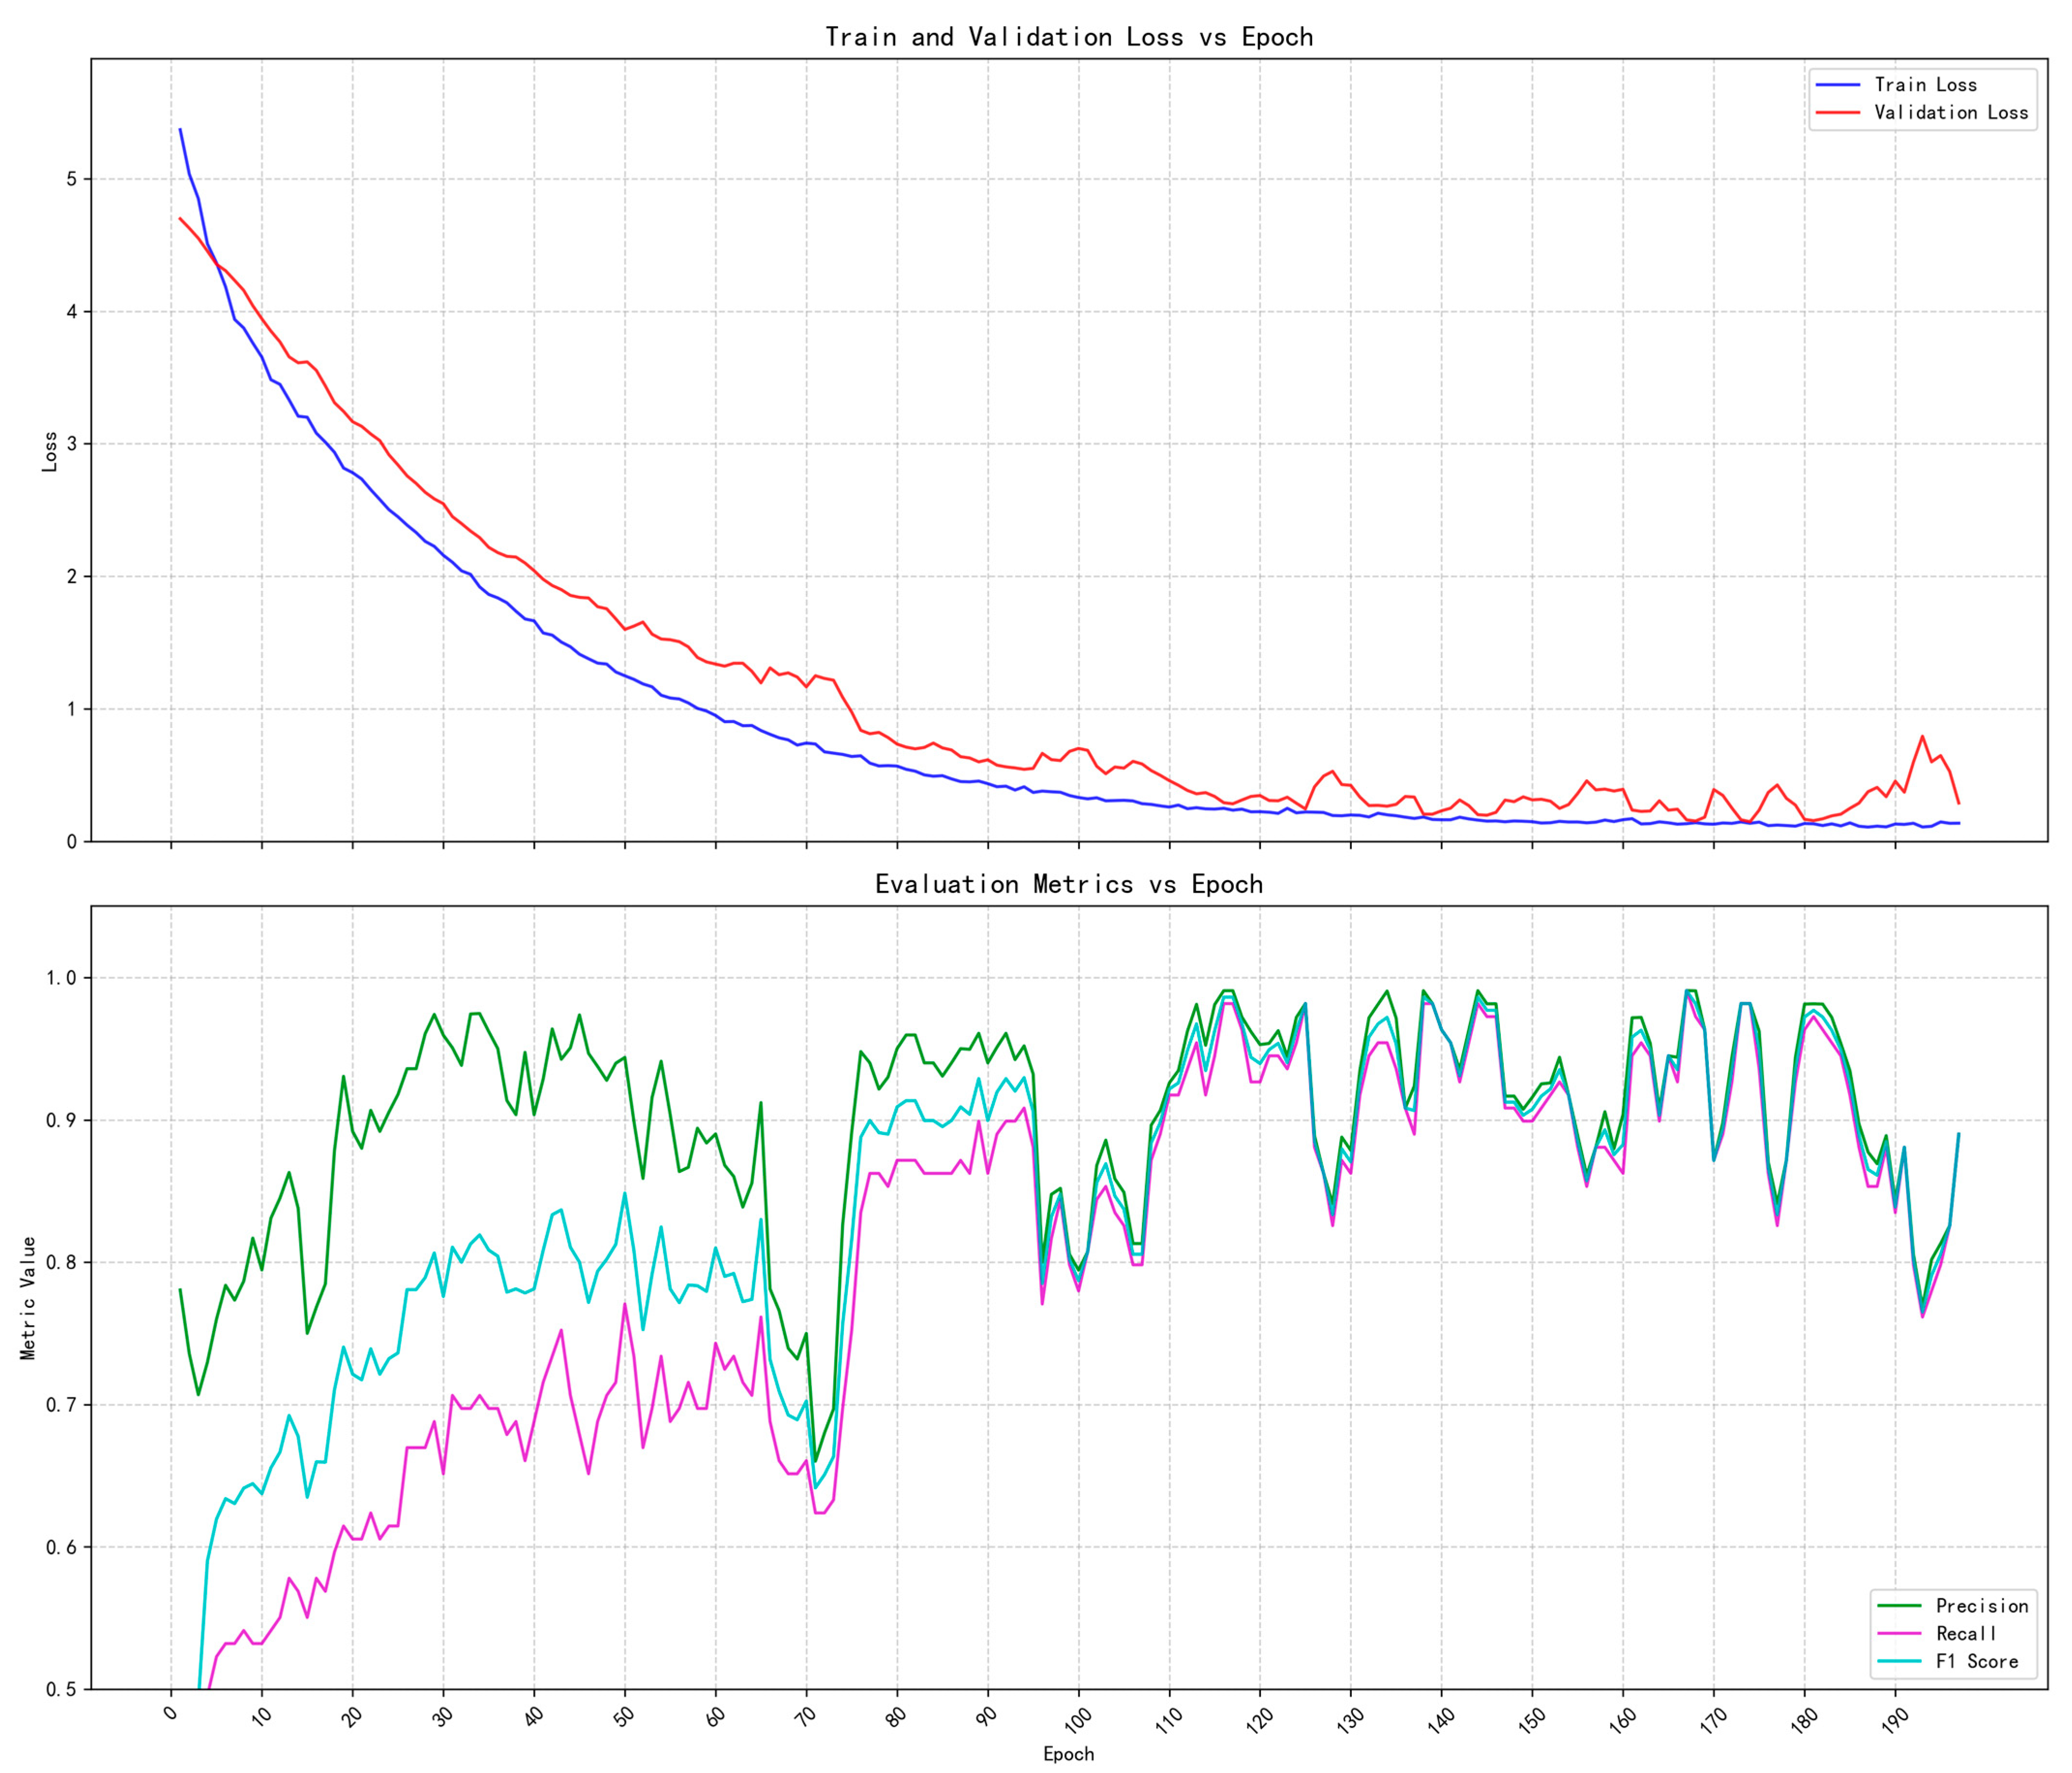Click the 5 tick on loss axis
The width and height of the screenshot is (2072, 1773).
point(72,179)
